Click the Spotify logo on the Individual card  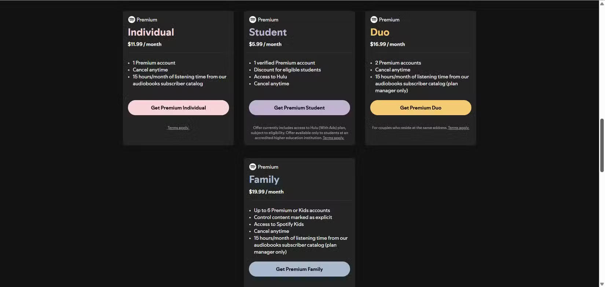132,20
